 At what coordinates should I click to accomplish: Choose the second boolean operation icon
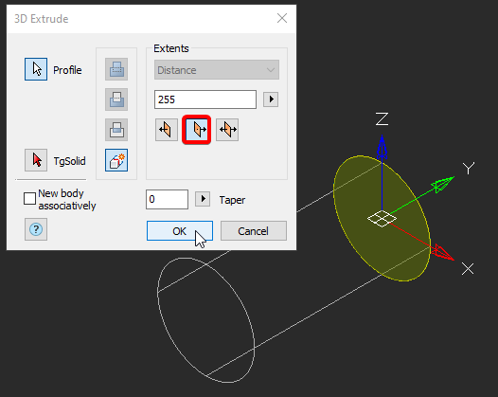pos(116,99)
